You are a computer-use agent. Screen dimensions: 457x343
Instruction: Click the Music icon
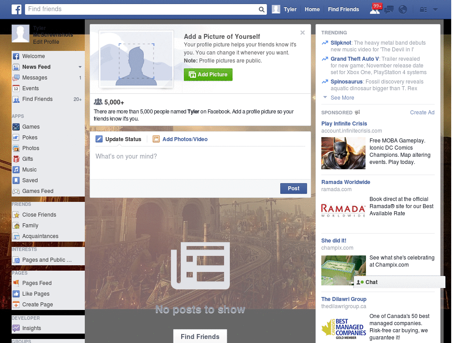click(16, 170)
